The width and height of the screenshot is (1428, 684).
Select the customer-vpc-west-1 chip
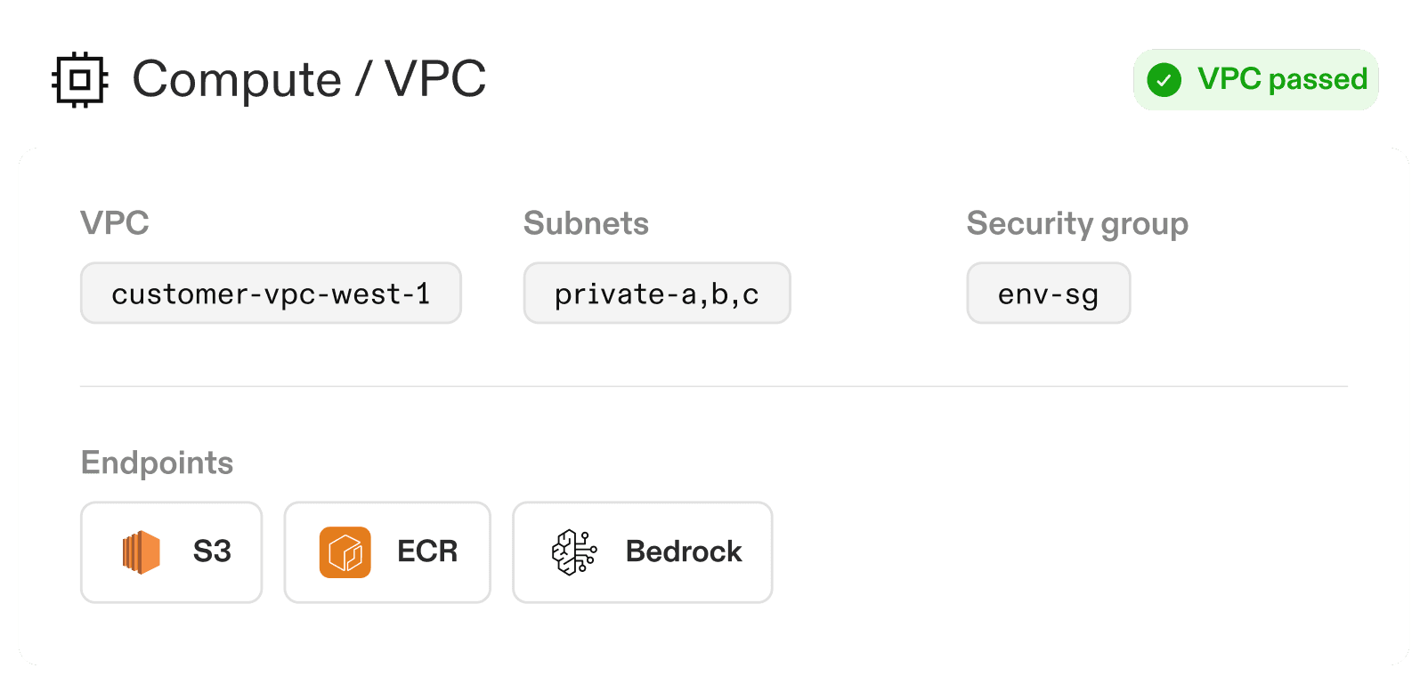[x=271, y=294]
